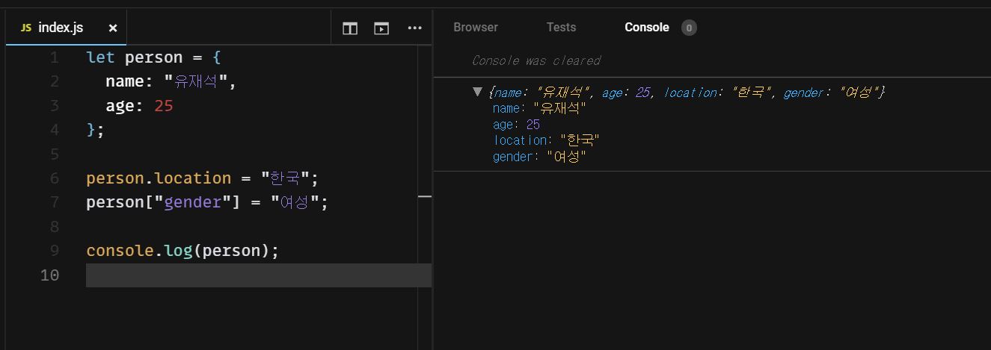Click the console message count badge

[x=689, y=28]
